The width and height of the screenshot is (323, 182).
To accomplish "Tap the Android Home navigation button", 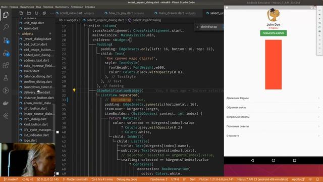I will 274,160.
